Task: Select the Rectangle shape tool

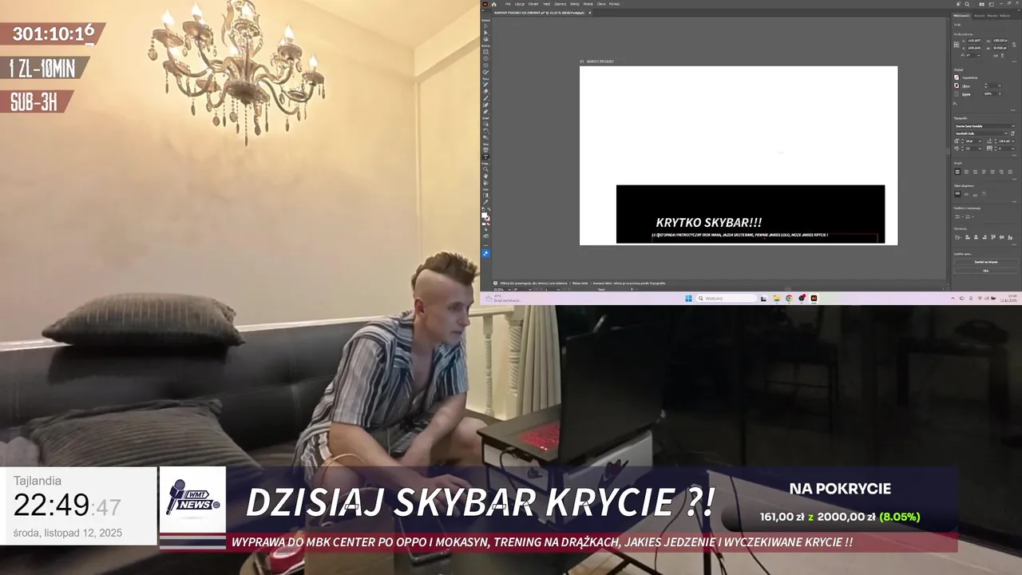Action: pyautogui.click(x=485, y=52)
